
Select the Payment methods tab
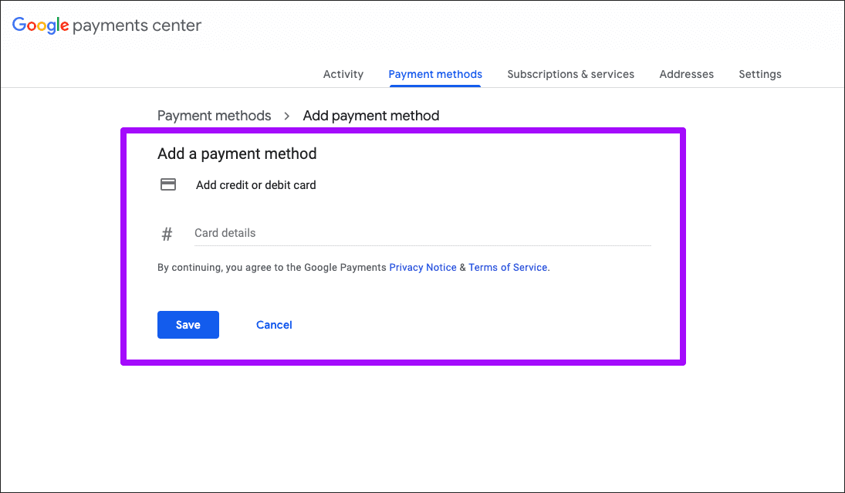[435, 74]
